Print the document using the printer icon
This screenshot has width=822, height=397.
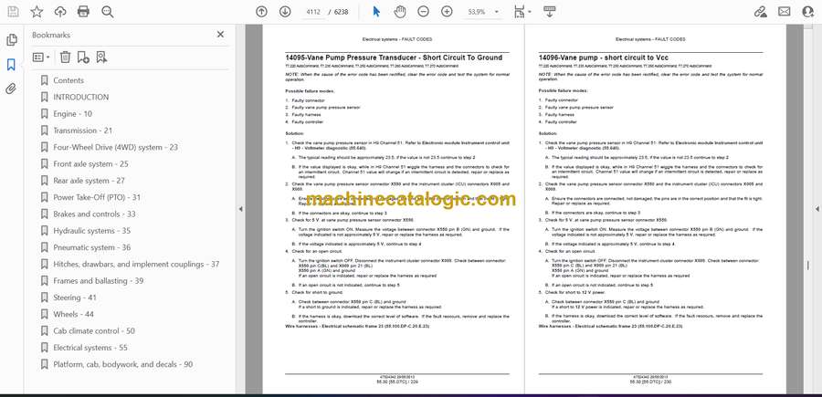tap(83, 12)
